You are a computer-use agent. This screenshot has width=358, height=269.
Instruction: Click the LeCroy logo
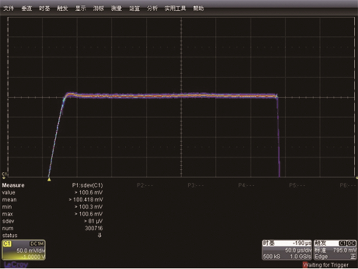[x=13, y=264]
